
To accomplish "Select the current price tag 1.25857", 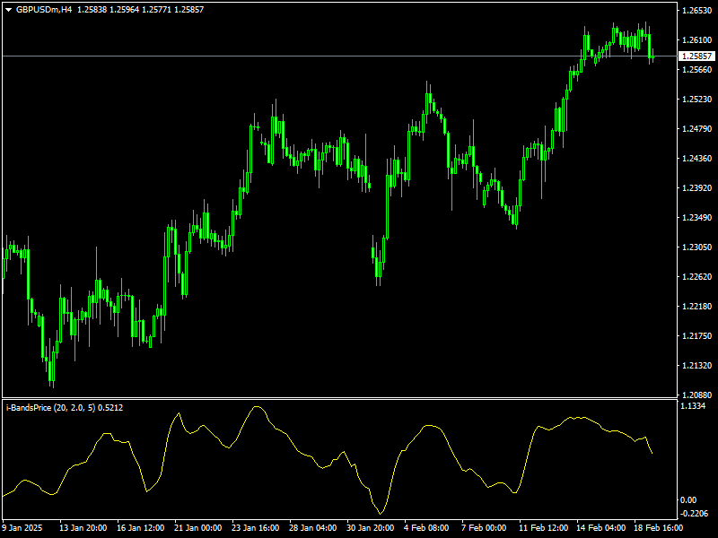I will pos(697,55).
